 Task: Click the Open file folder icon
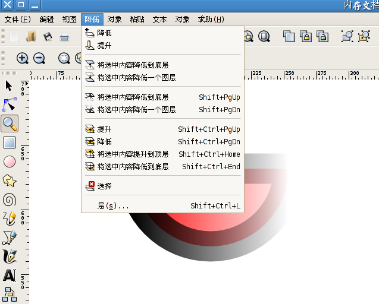coord(31,36)
